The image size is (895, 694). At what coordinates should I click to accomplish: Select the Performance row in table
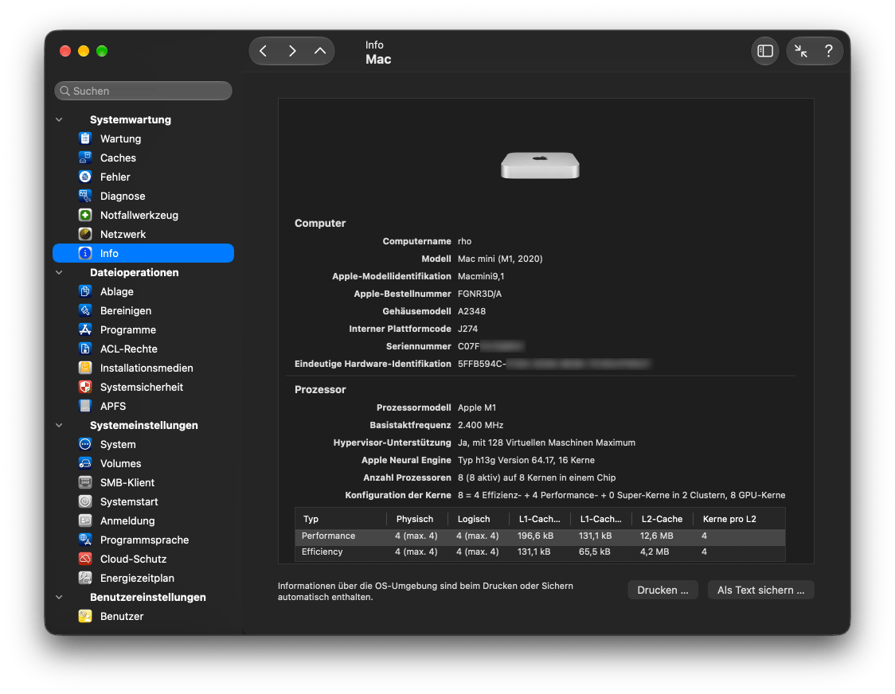[x=540, y=536]
